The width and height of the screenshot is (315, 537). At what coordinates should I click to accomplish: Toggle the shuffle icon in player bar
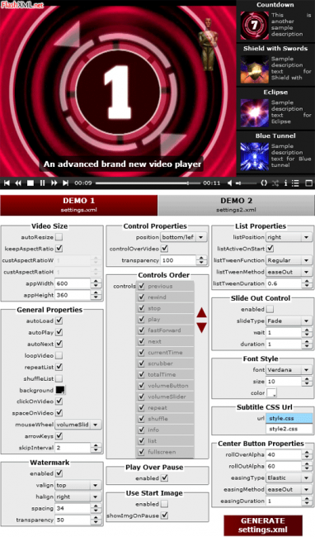point(275,183)
